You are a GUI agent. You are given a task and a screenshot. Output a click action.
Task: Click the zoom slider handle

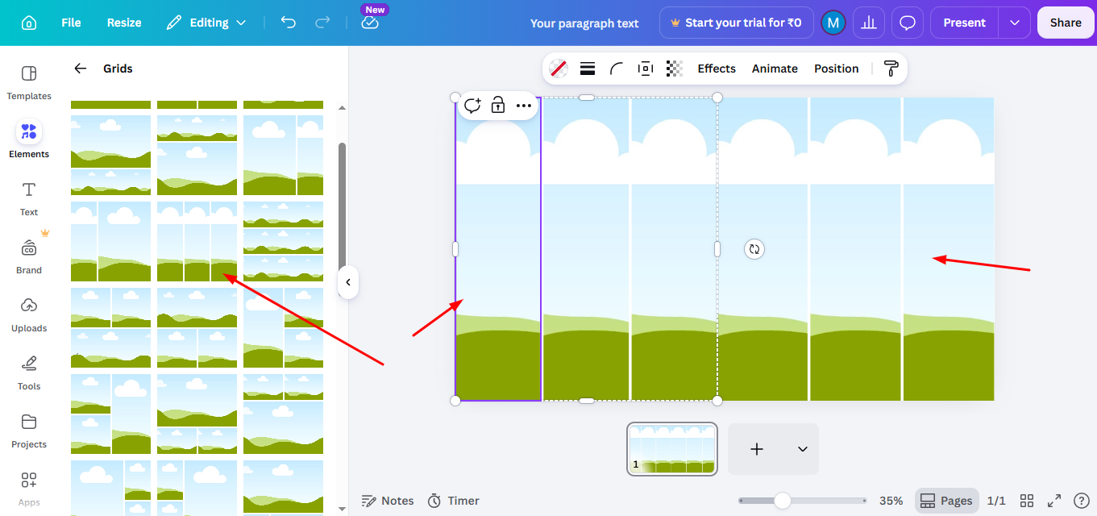(x=782, y=501)
